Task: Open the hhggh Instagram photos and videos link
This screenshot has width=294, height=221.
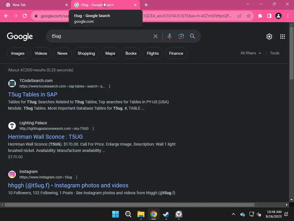Action: click(x=68, y=185)
